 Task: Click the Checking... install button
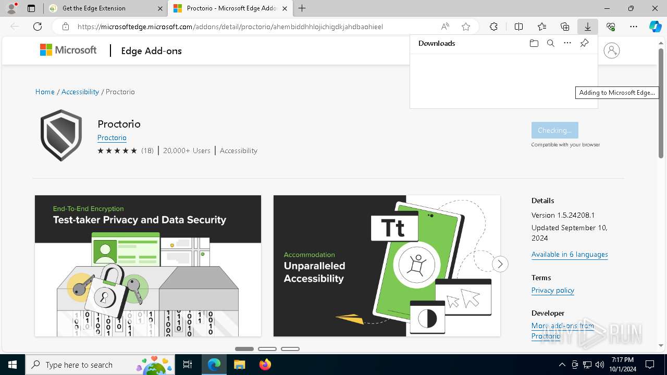point(554,130)
